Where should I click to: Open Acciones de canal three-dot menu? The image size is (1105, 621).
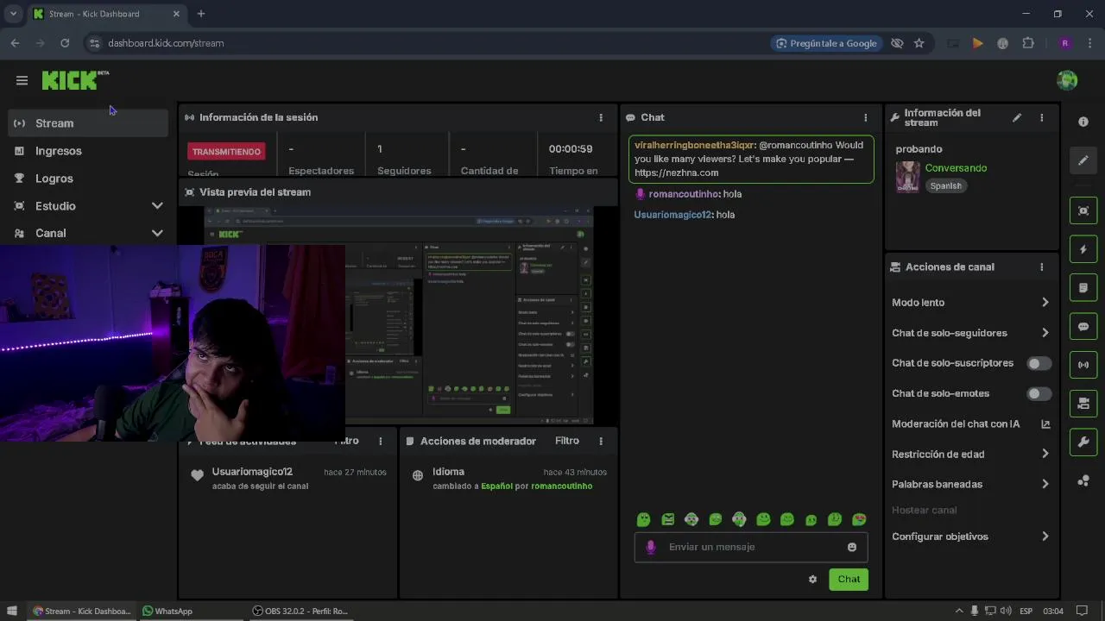point(1041,267)
